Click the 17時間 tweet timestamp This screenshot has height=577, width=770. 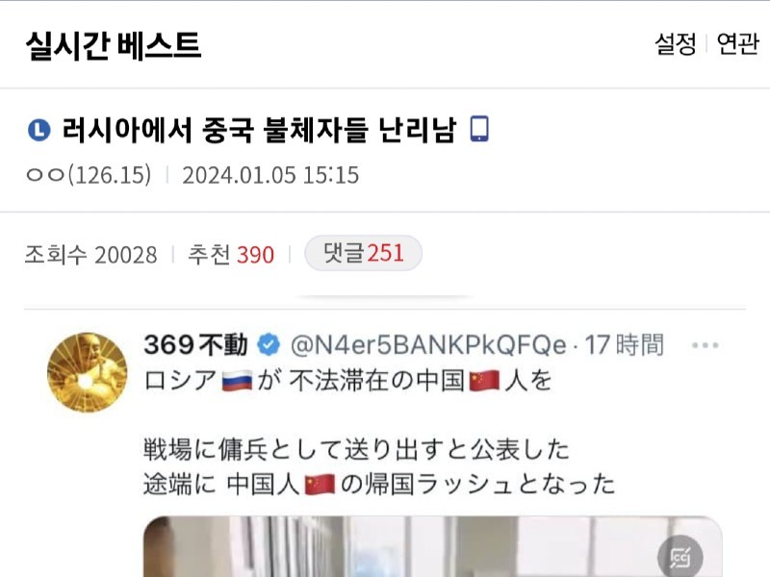click(x=624, y=344)
